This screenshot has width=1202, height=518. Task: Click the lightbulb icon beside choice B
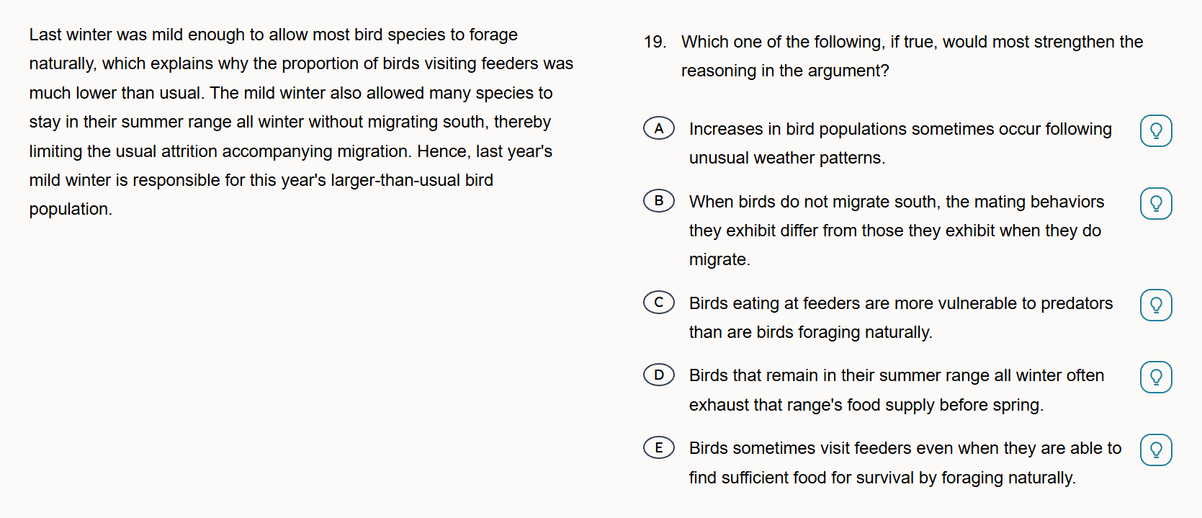(1155, 204)
